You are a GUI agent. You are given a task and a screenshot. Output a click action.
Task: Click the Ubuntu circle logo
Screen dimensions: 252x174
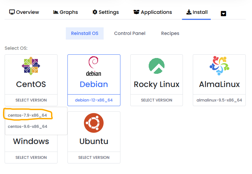pos(94,123)
